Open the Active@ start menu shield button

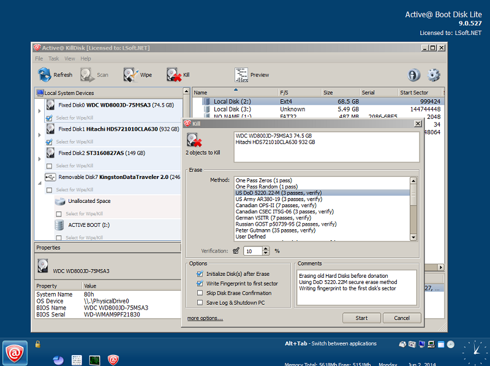[15, 353]
